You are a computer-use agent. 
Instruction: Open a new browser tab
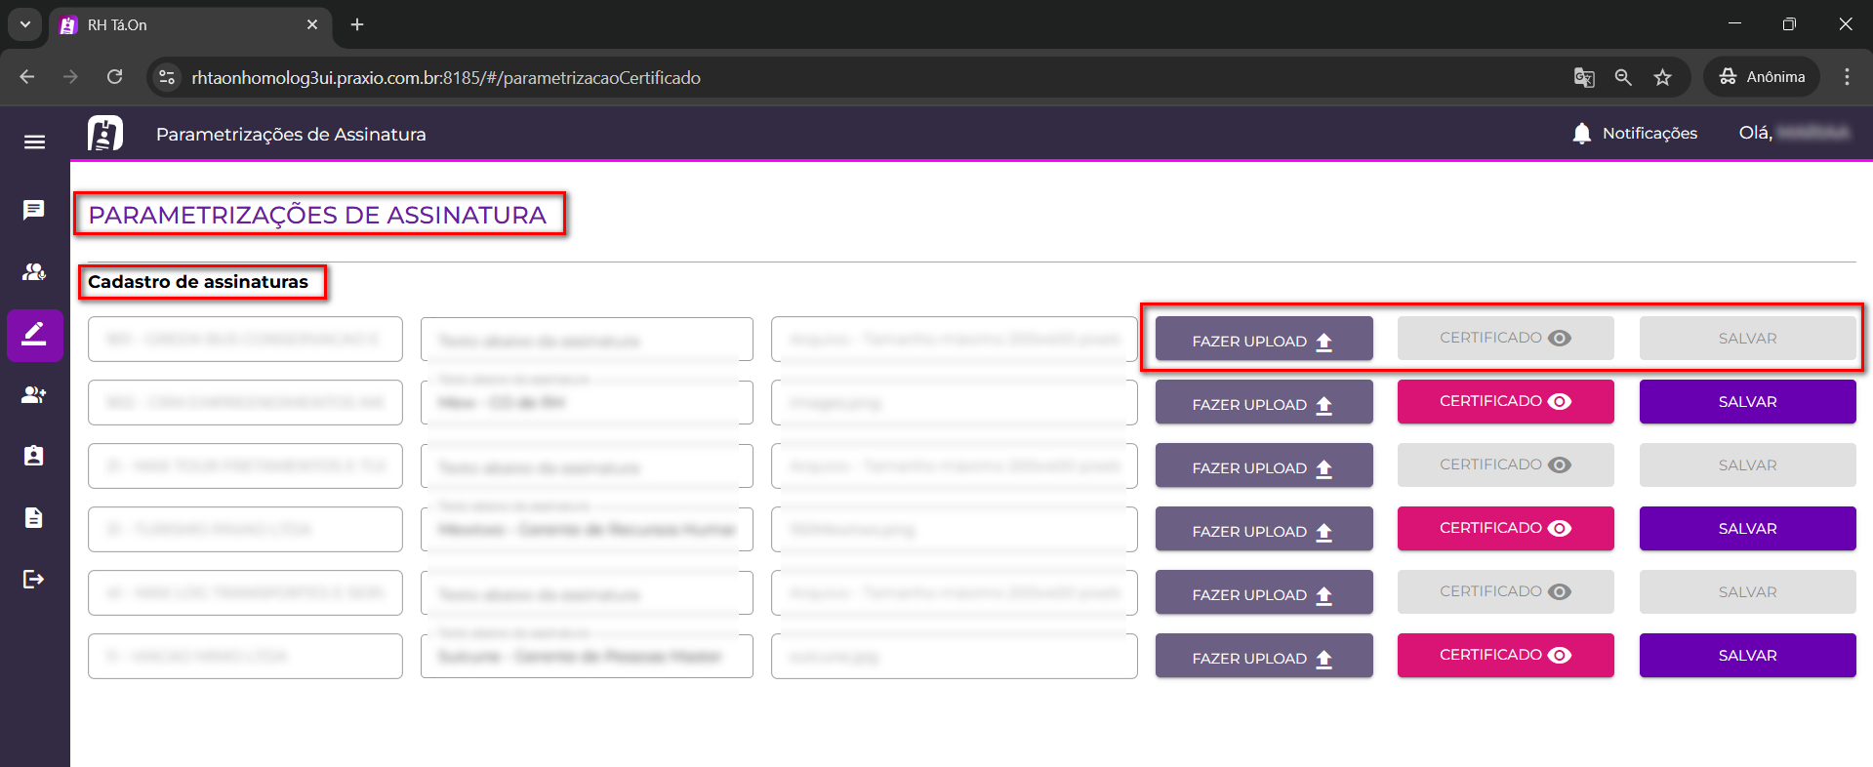point(357,24)
